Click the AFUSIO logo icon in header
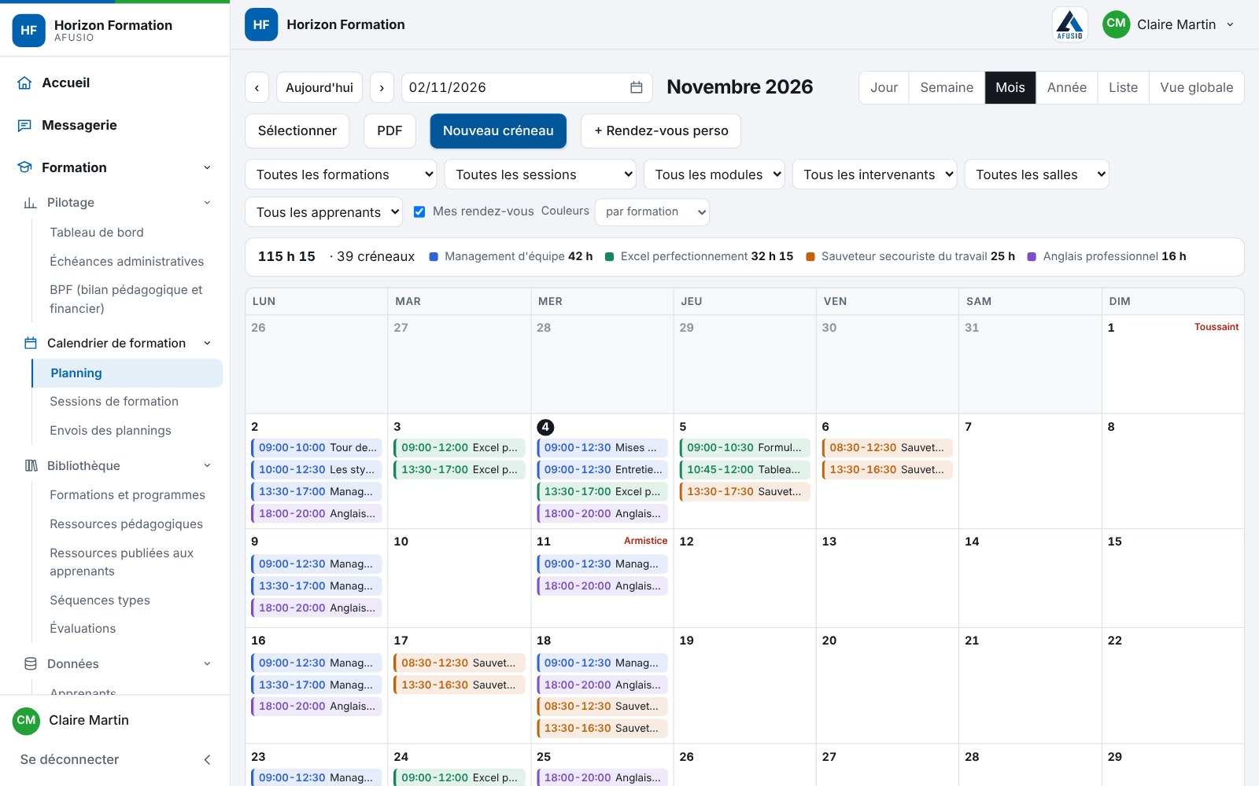 click(1070, 24)
